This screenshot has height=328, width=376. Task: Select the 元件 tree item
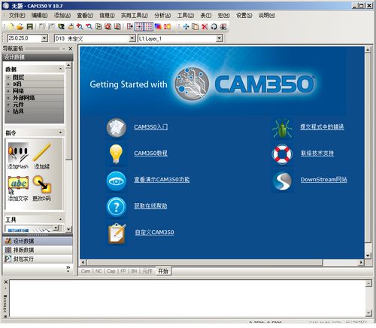[x=18, y=105]
